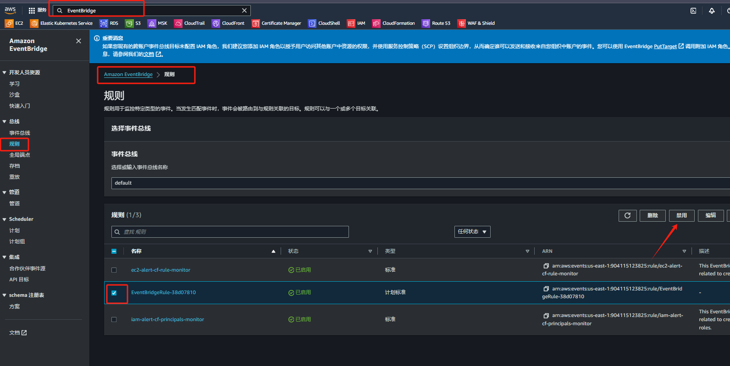Select the ec2-alert-cf-rule-monitor checkbox
Viewport: 730px width, 366px height.
point(114,270)
